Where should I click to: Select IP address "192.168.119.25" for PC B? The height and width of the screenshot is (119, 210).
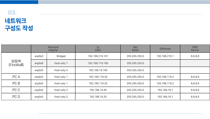[98, 83]
